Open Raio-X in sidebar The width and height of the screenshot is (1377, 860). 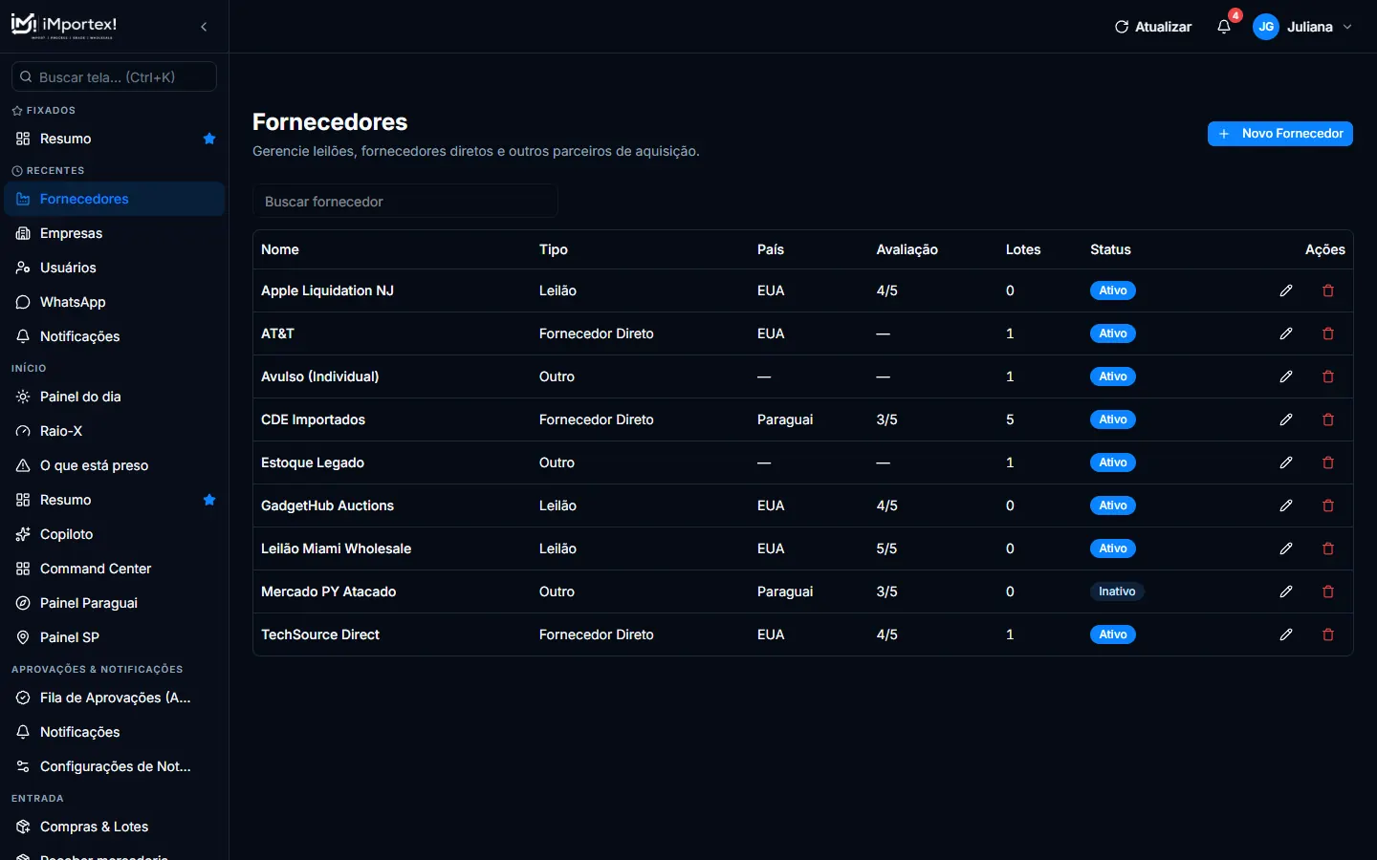pos(115,431)
